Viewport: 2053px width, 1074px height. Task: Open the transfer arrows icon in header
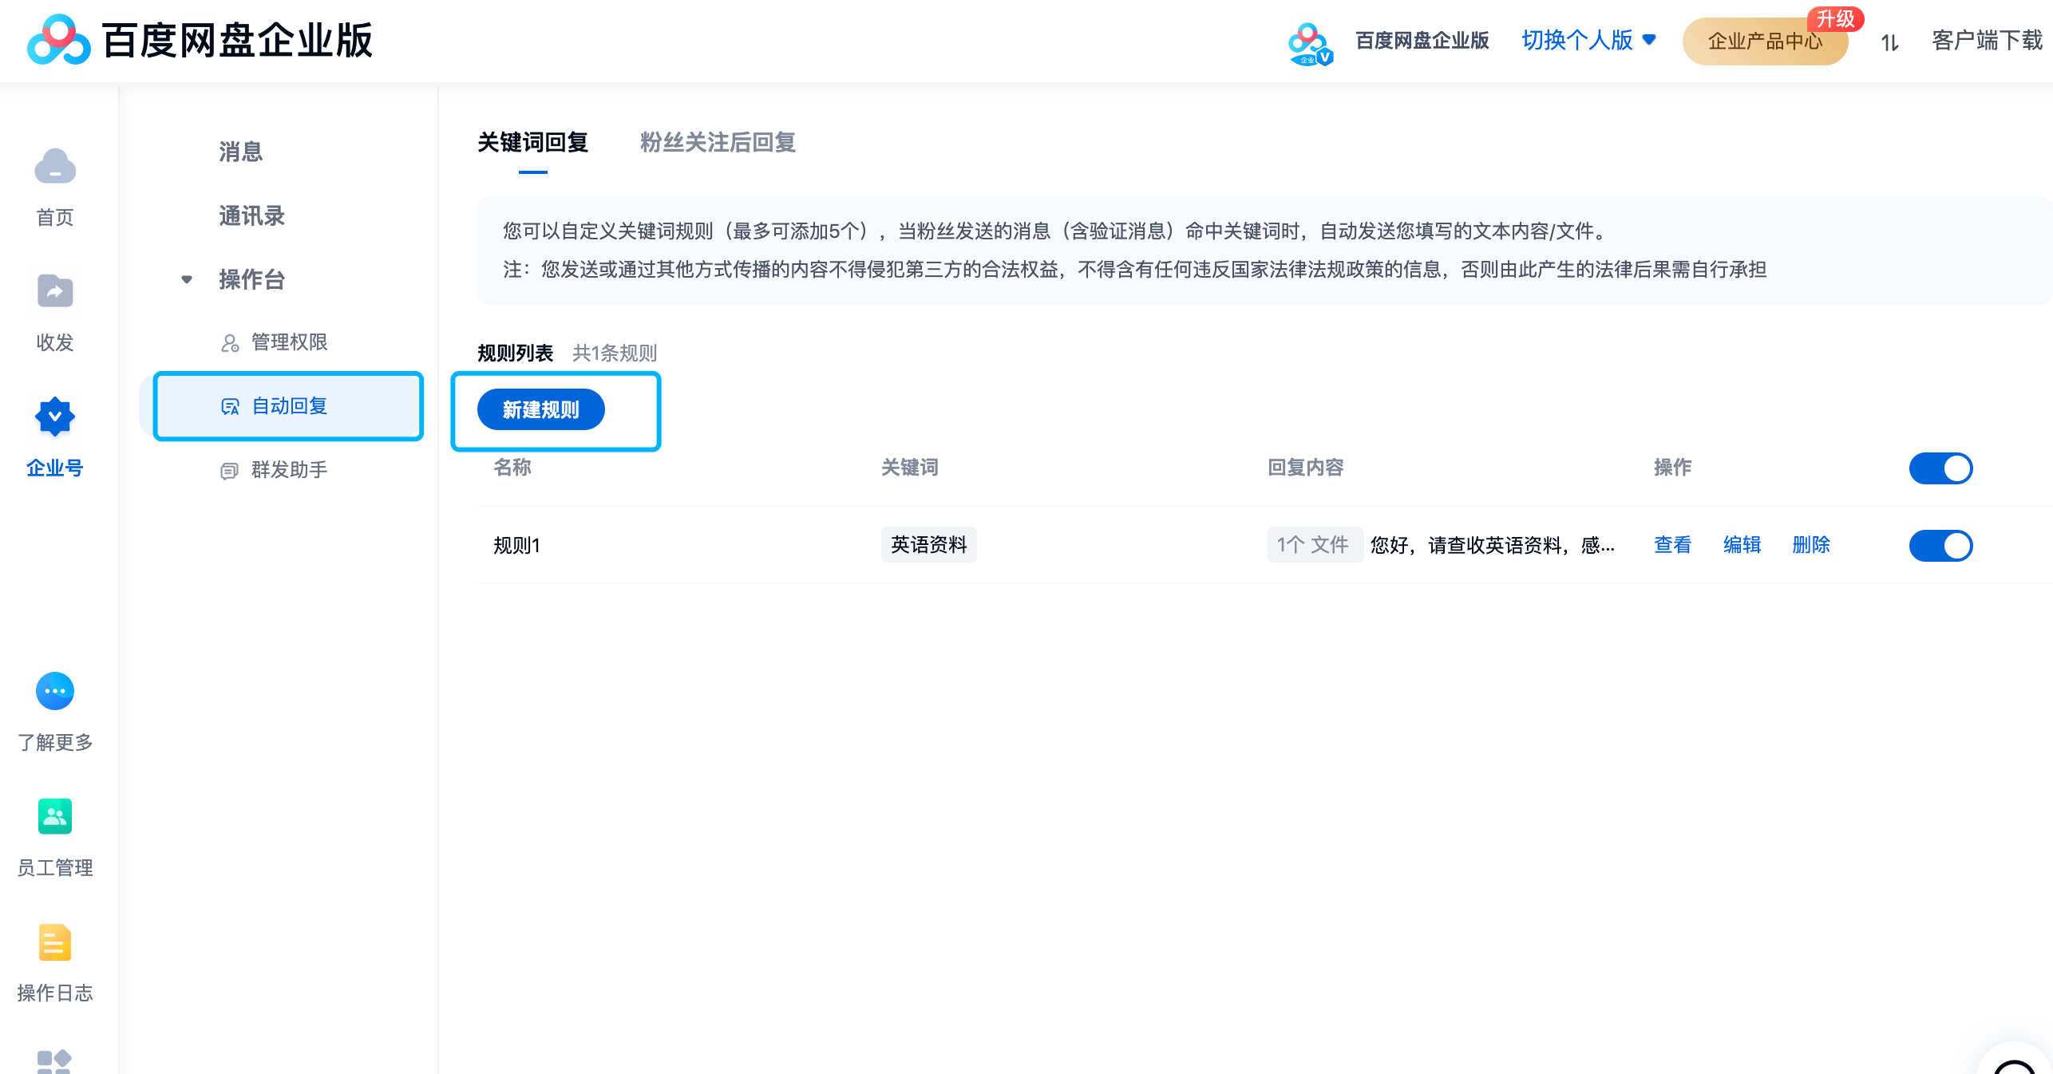click(x=1889, y=42)
